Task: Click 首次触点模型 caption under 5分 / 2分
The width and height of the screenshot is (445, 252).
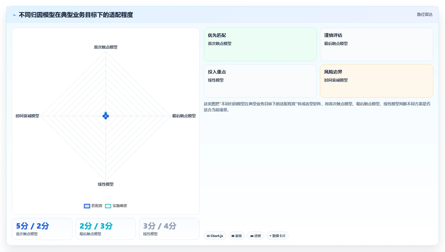Action: [27, 234]
